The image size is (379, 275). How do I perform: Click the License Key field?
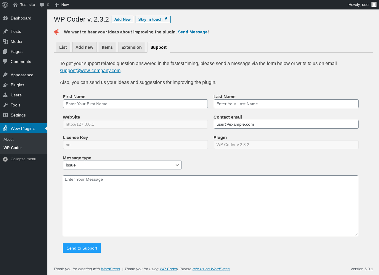point(135,145)
